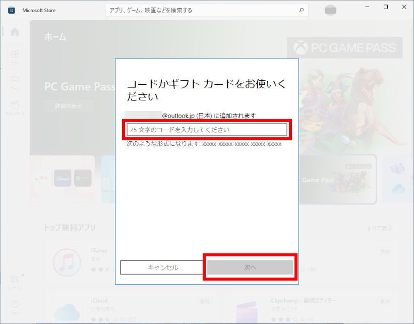414x324 pixels.
Task: Click the iCloud app title text
Action: (99, 300)
